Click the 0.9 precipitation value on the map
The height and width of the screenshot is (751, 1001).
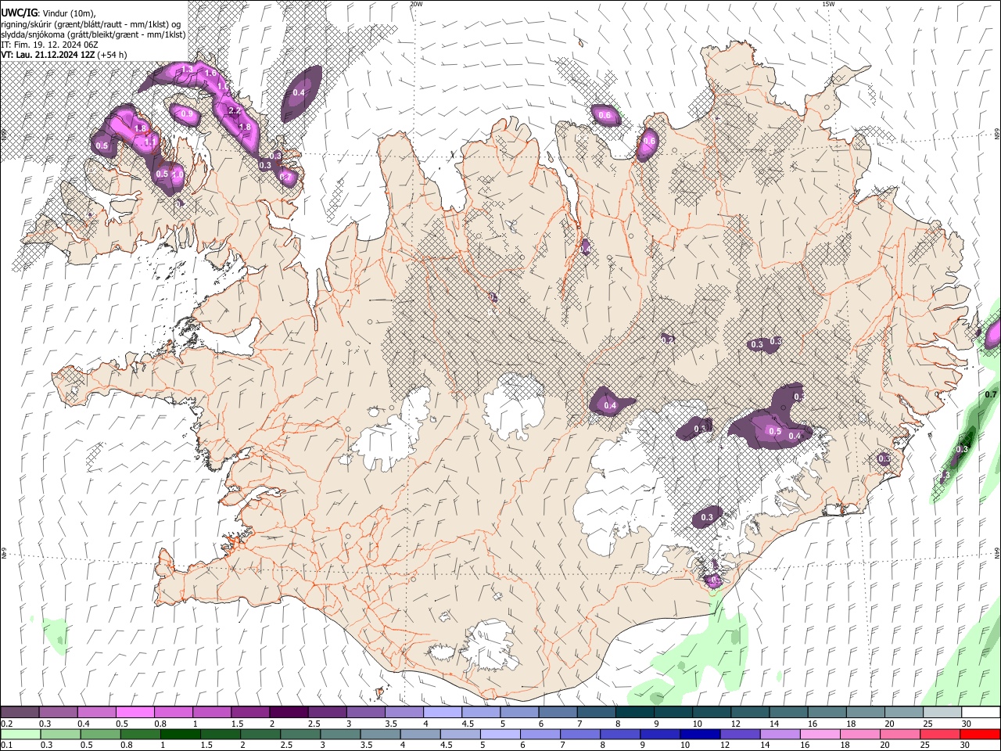point(186,114)
